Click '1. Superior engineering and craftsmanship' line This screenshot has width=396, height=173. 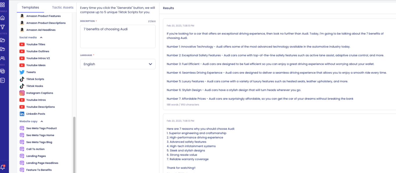(x=196, y=133)
